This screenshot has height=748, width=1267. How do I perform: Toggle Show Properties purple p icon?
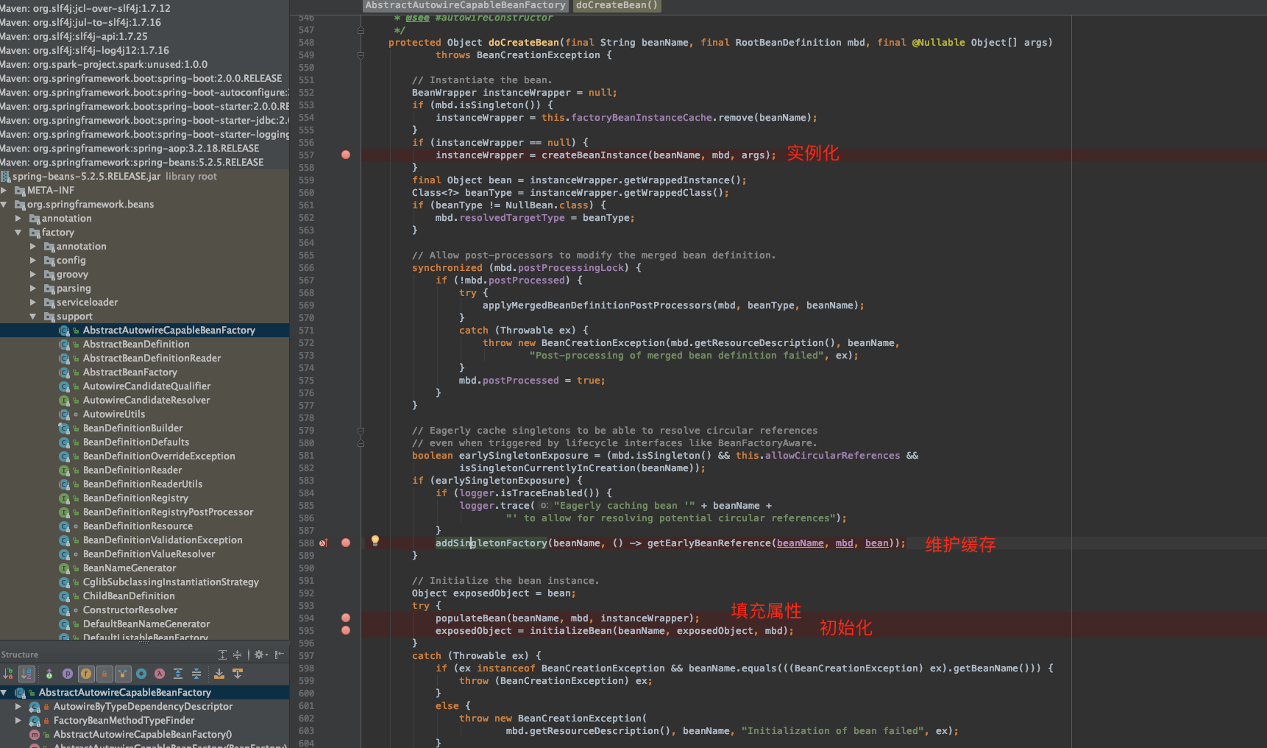tap(68, 674)
